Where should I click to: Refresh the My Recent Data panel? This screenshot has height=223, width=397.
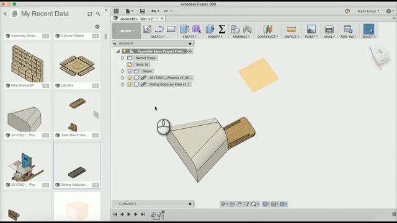coord(89,14)
